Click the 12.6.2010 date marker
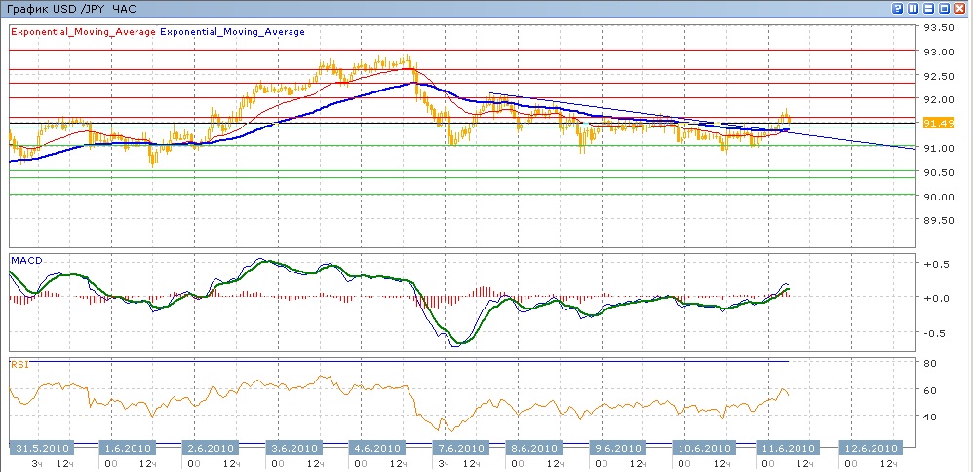This screenshot has height=472, width=973. pyautogui.click(x=870, y=448)
